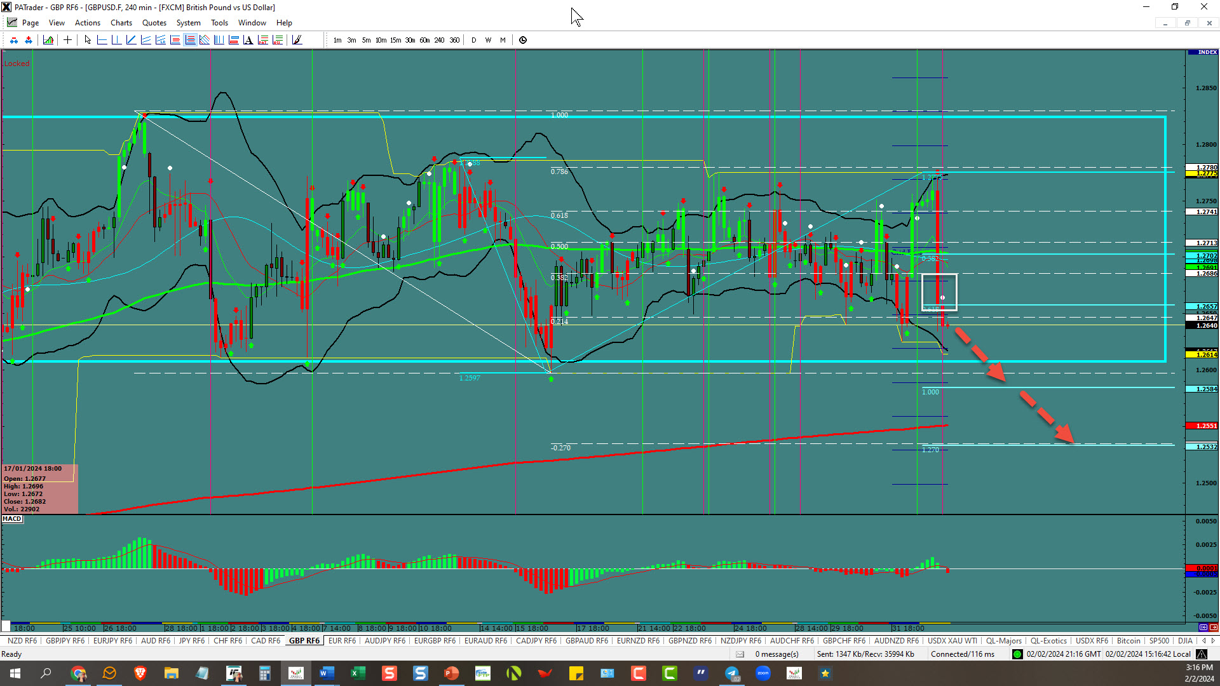
Task: Switch to the EUR RF6 tab
Action: point(342,641)
